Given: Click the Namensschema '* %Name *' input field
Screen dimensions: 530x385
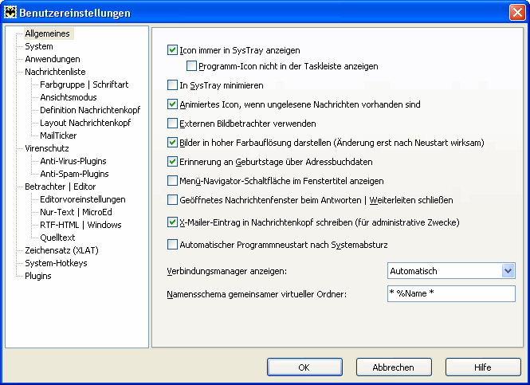Looking at the screenshot, I should [x=451, y=293].
